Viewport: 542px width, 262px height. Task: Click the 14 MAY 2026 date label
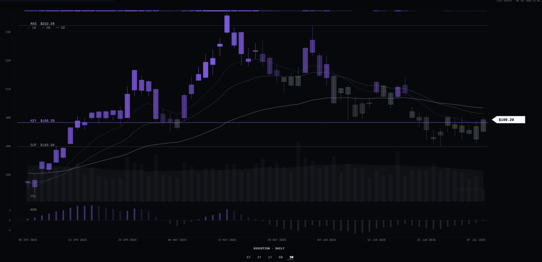(227, 240)
